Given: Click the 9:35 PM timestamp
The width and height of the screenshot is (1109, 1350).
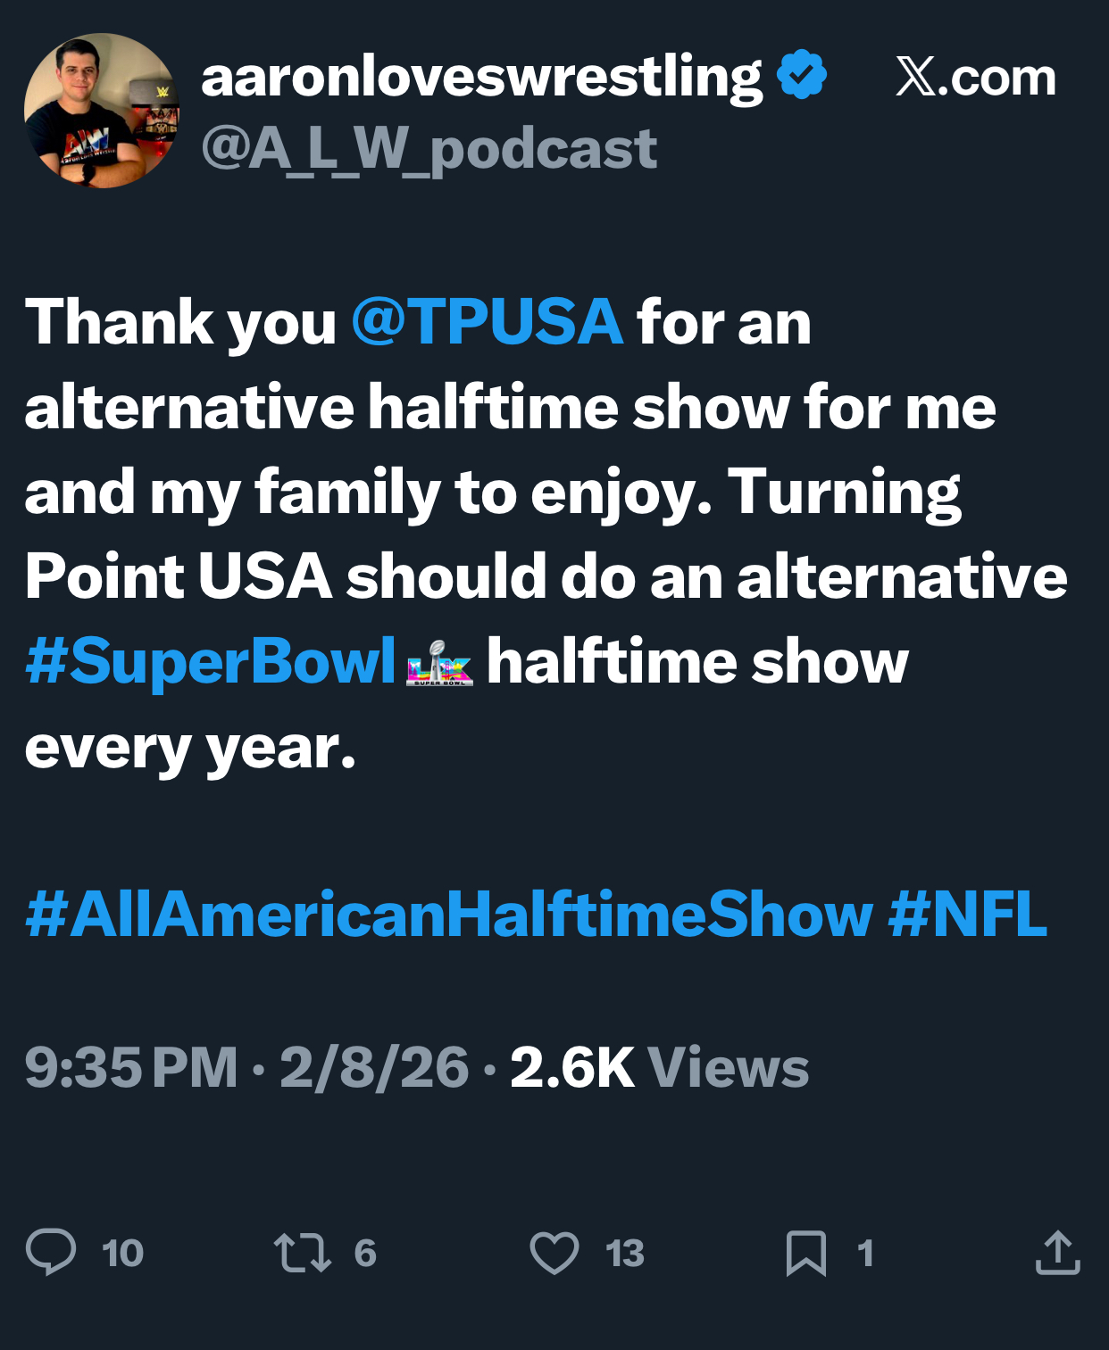Looking at the screenshot, I should click(131, 1067).
